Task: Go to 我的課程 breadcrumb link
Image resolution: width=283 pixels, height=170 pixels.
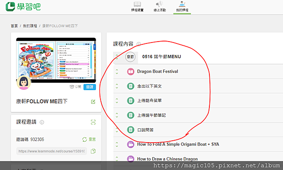Action: (30, 26)
